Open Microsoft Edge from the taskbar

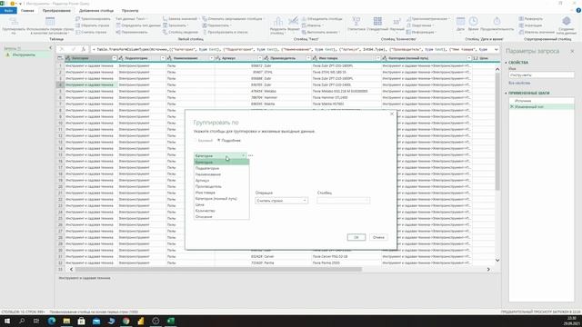(52, 321)
